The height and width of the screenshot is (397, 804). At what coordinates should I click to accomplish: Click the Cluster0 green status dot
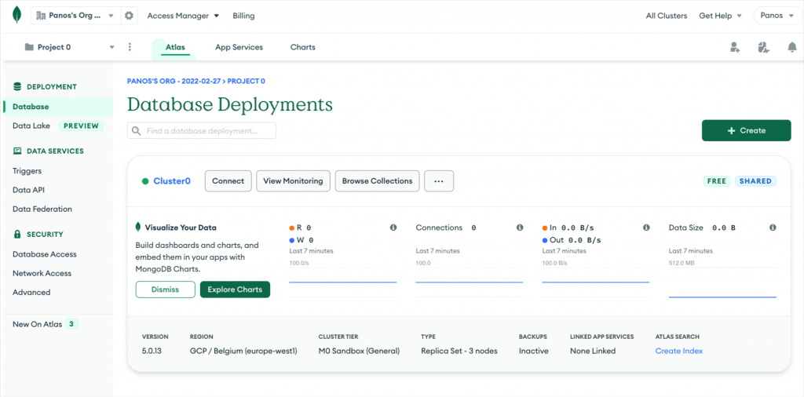click(145, 180)
